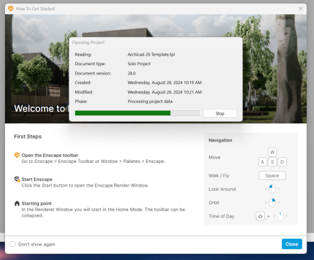
Task: Click the Look Around label
Action: point(222,189)
